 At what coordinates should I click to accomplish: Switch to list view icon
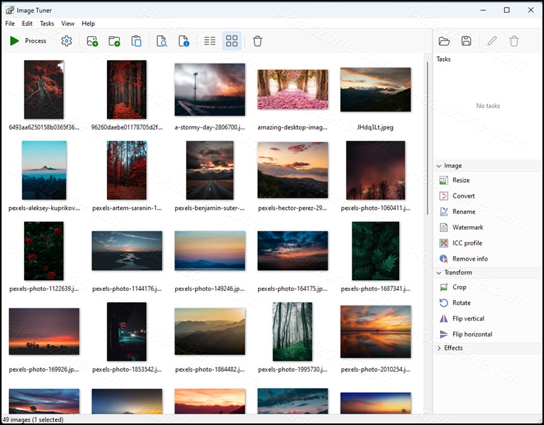click(x=209, y=41)
